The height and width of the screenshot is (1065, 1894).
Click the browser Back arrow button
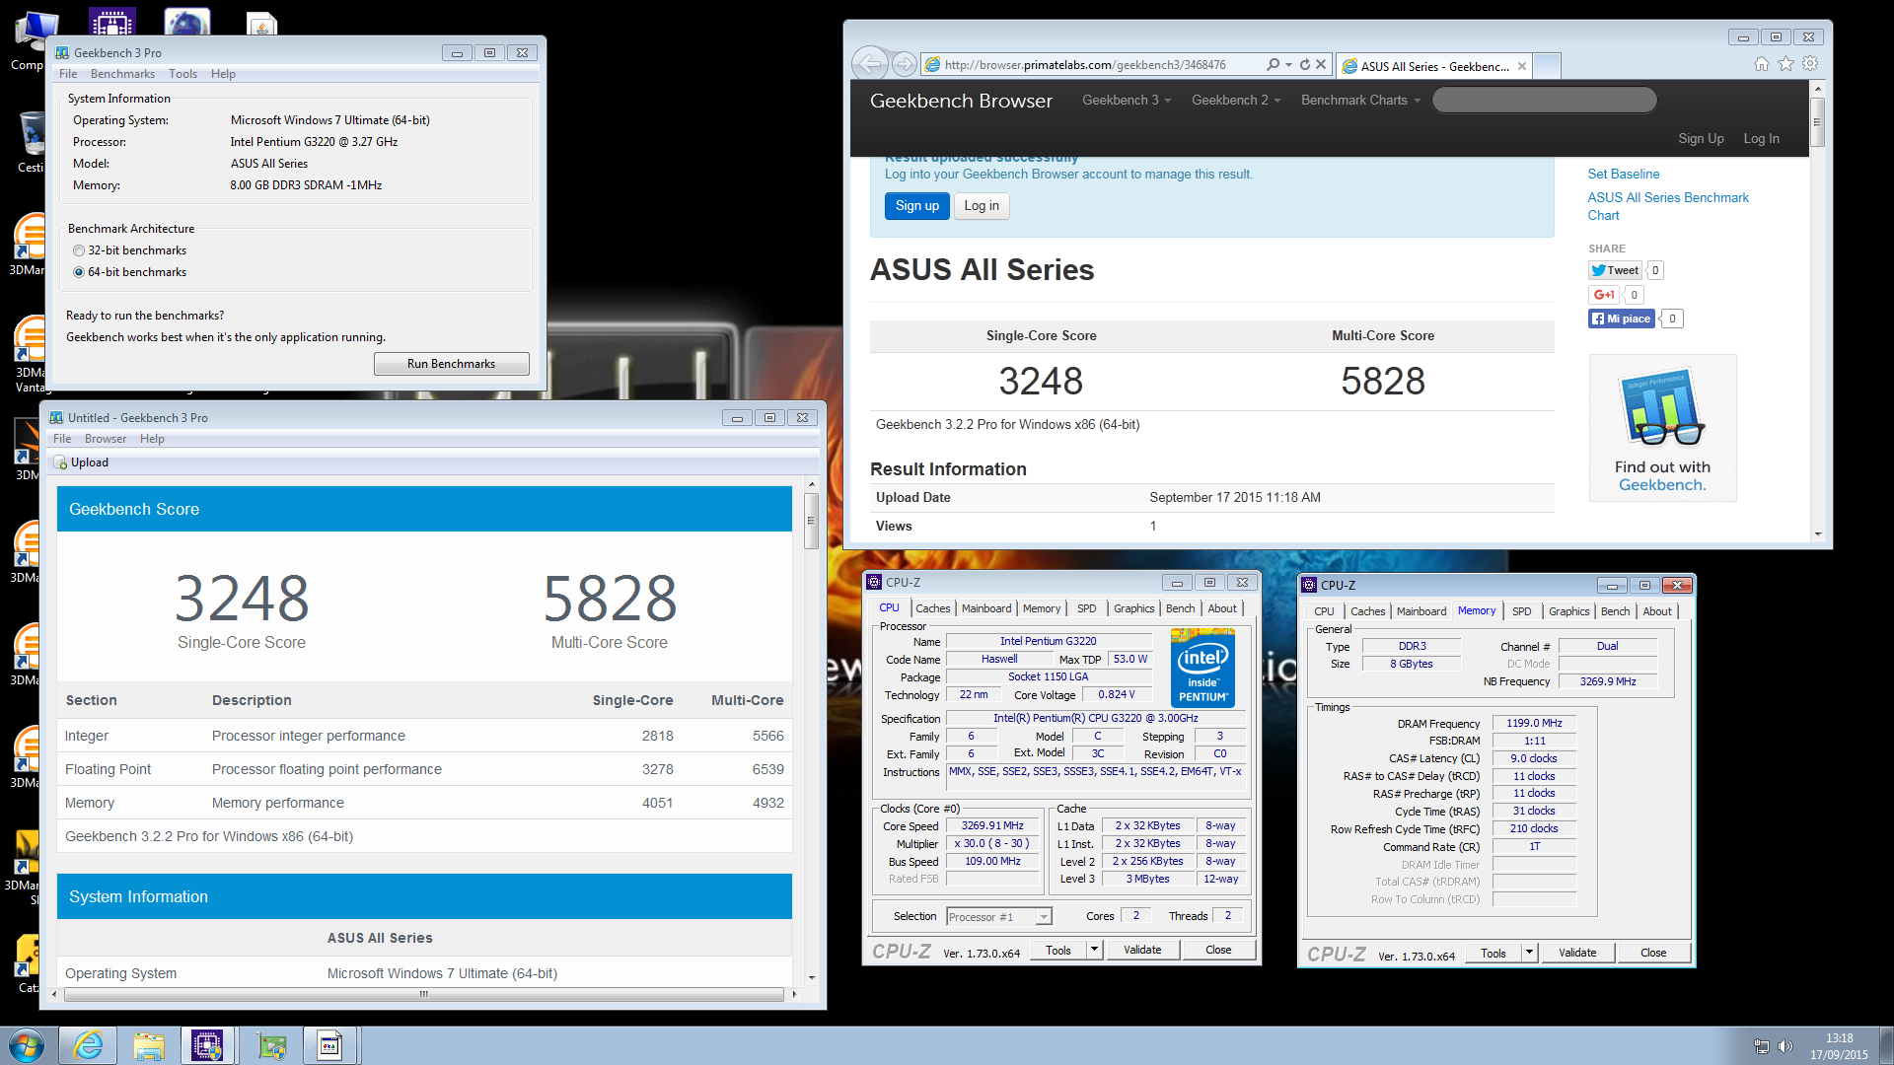click(869, 65)
